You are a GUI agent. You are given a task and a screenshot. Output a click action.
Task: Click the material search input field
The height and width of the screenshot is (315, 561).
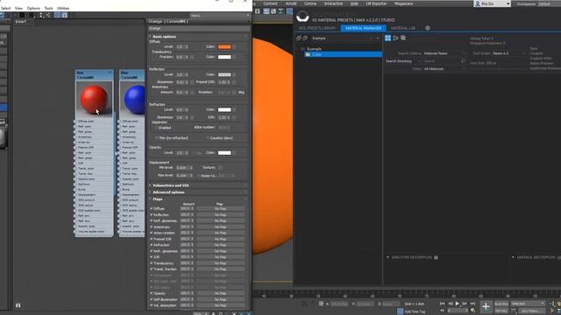(x=442, y=61)
